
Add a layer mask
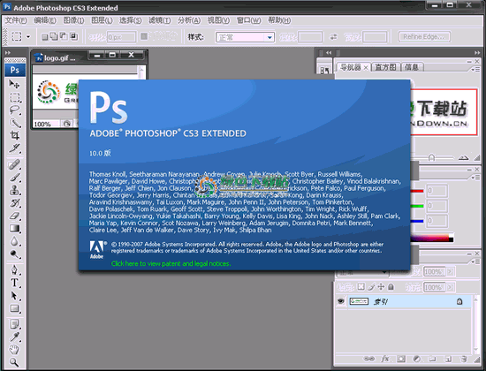[x=401, y=359]
